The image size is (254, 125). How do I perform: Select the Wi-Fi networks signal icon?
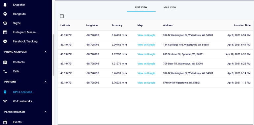(x=5, y=101)
